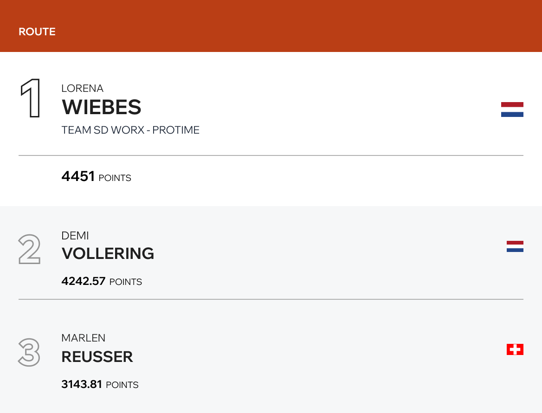This screenshot has width=542, height=413.
Task: Click POINTS label next to 4242.57
Action: (x=126, y=282)
